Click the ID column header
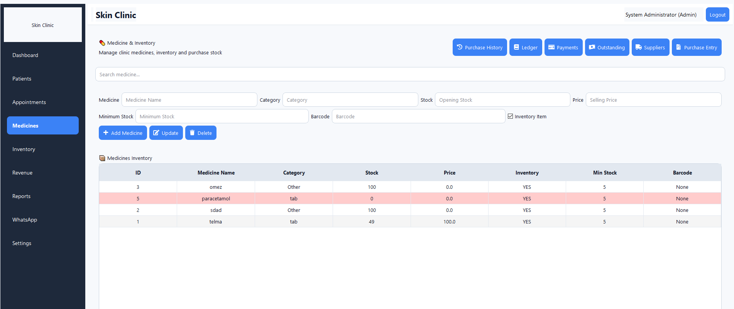The image size is (734, 309). click(138, 173)
